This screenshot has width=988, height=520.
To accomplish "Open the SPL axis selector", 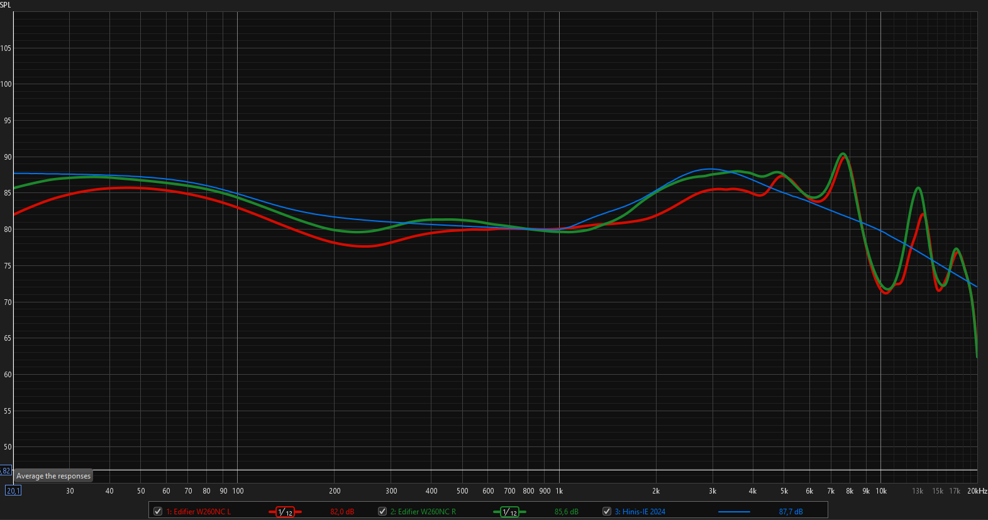I will (x=6, y=5).
